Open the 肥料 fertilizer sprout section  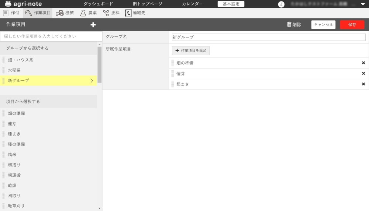pos(111,13)
